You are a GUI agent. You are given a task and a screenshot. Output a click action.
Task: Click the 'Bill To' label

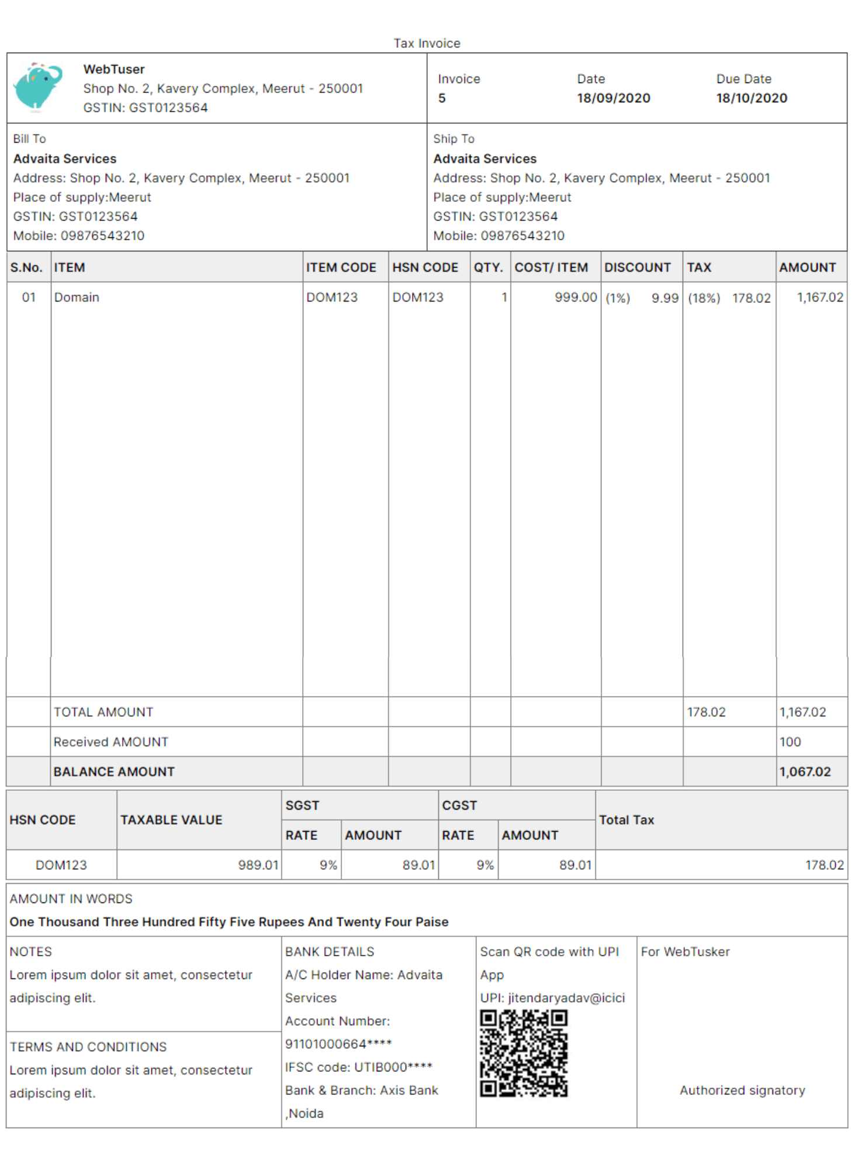click(30, 139)
